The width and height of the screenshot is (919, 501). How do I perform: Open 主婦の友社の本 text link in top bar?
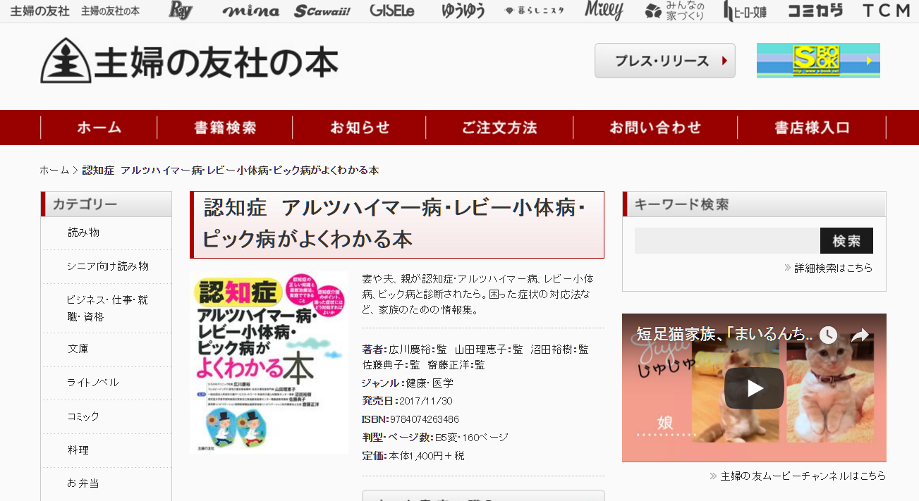coord(110,11)
